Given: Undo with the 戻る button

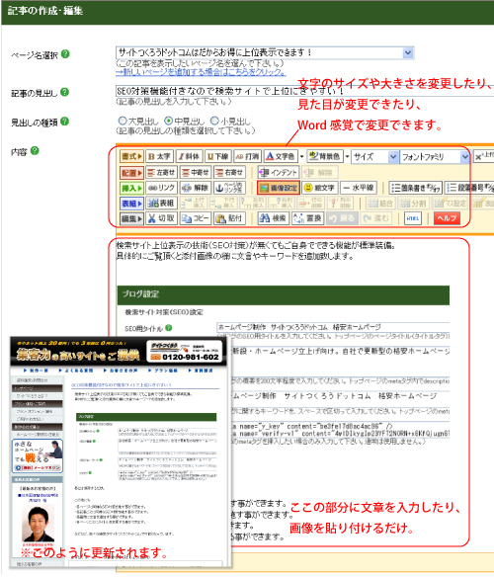Looking at the screenshot, I should tap(342, 218).
